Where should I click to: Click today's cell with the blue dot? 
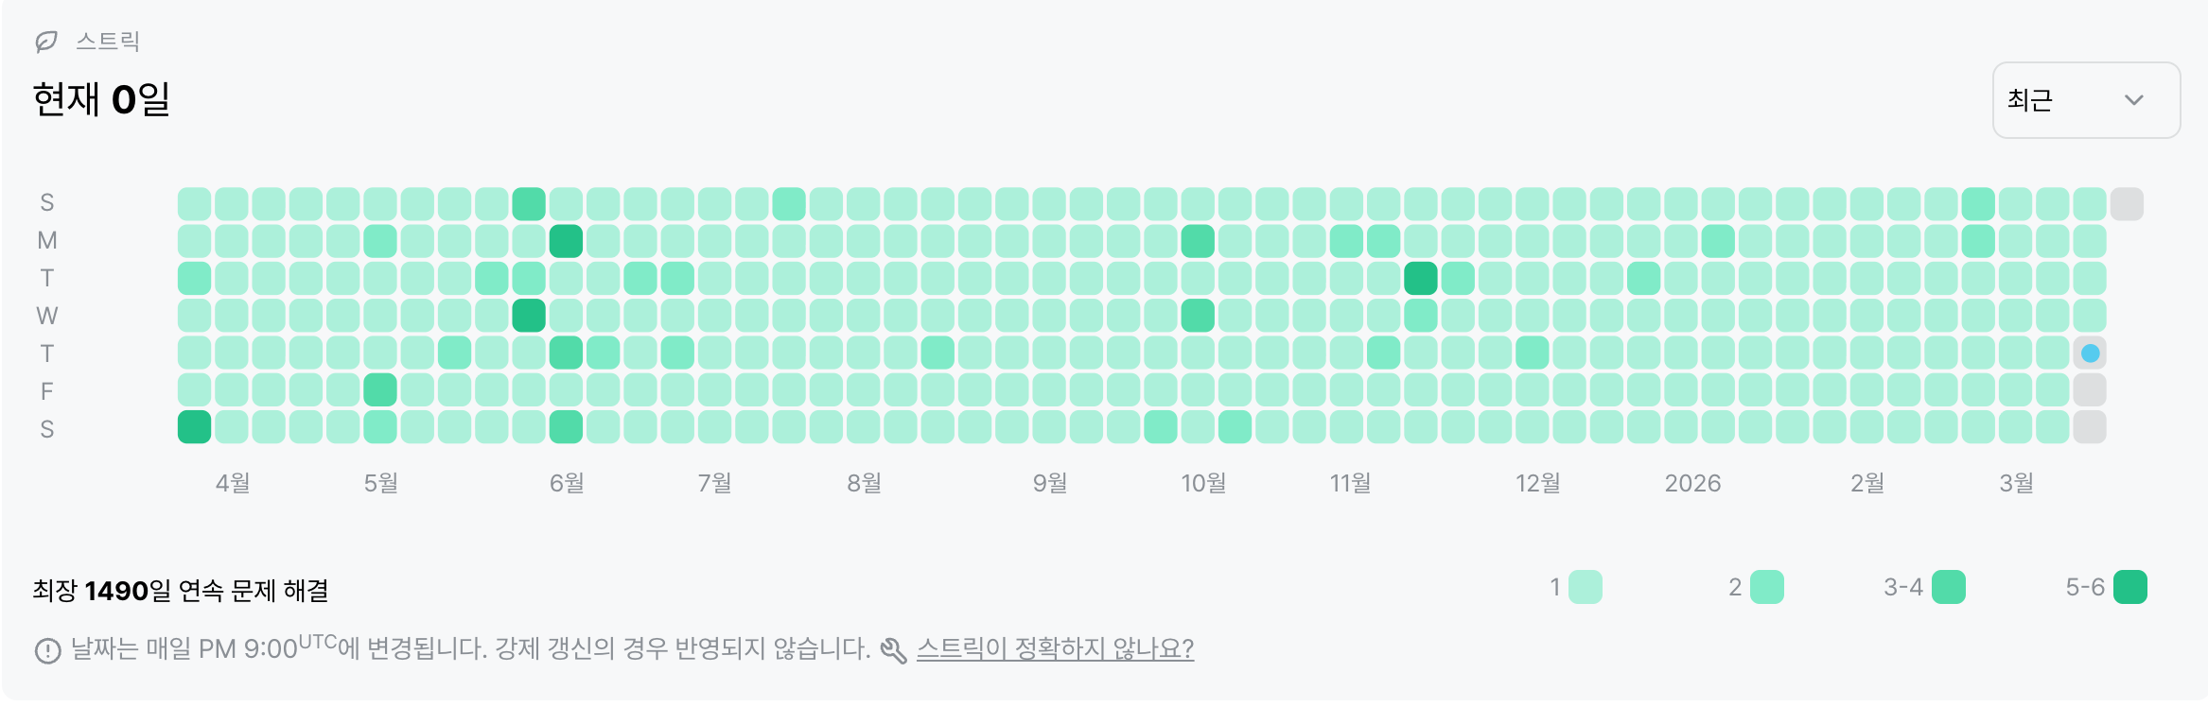tap(2090, 353)
